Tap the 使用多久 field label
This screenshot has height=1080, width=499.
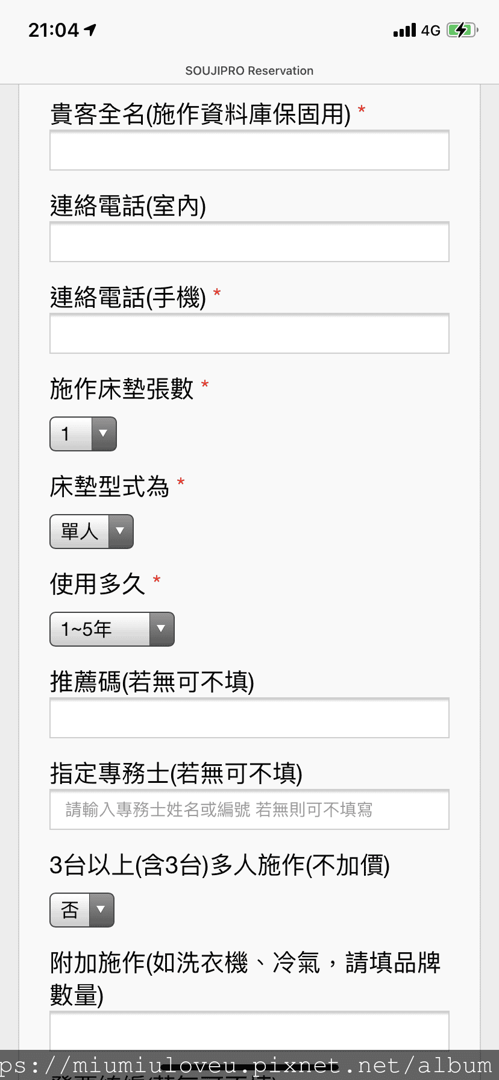tap(98, 584)
